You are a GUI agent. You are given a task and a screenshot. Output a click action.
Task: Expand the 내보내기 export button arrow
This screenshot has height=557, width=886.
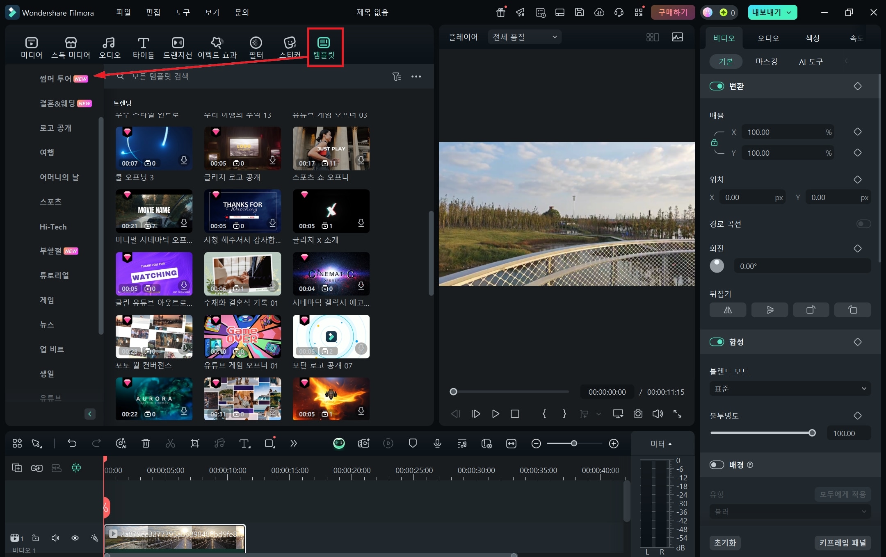[x=789, y=12]
